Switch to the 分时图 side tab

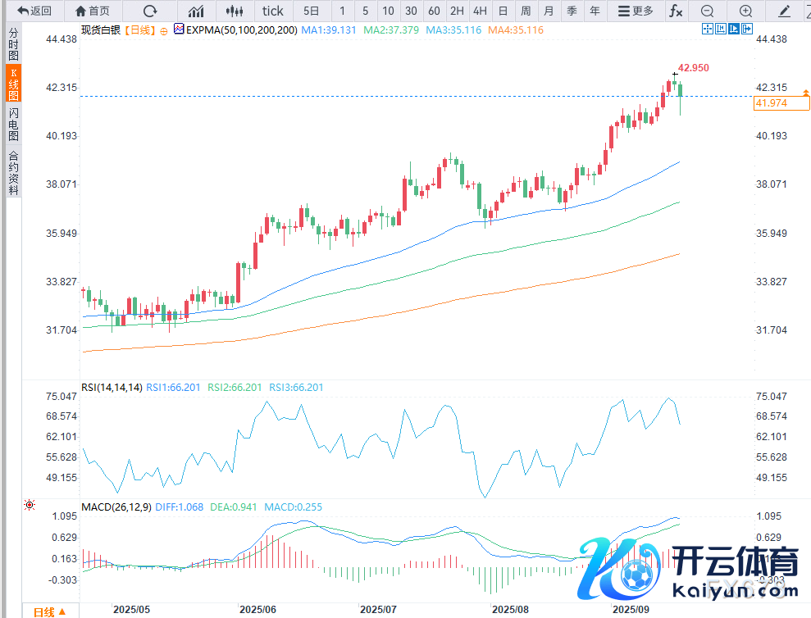(x=13, y=44)
